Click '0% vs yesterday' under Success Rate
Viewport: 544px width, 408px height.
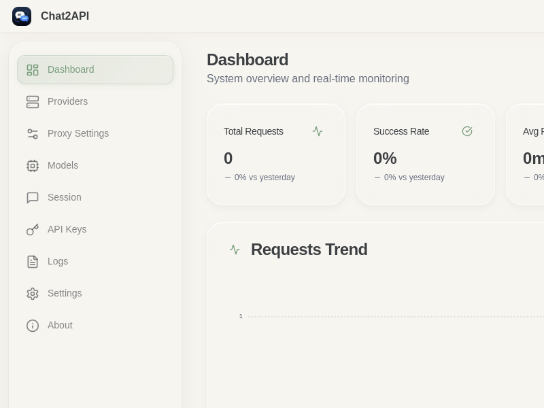click(414, 177)
